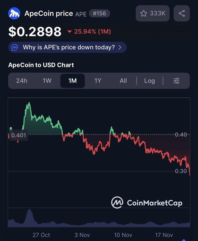Switch chart to 1Y range
The height and width of the screenshot is (241, 198).
(98, 81)
